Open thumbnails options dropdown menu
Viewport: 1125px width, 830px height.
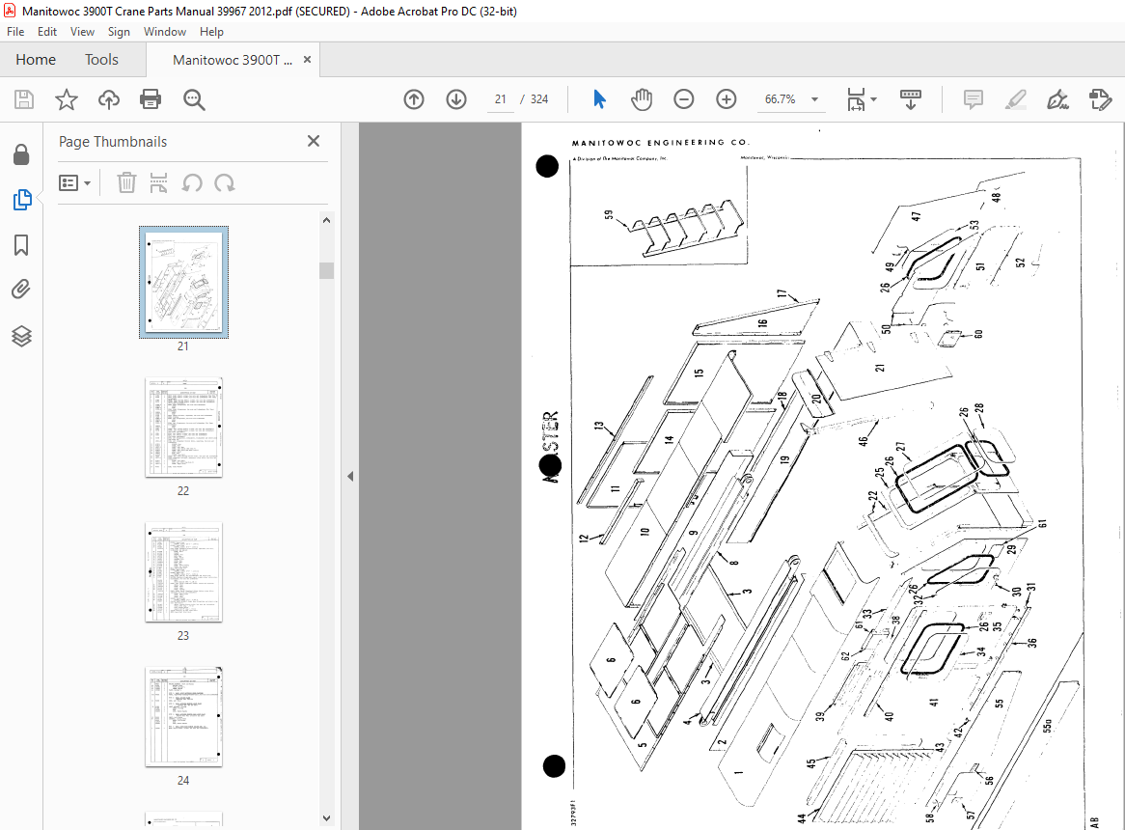74,183
